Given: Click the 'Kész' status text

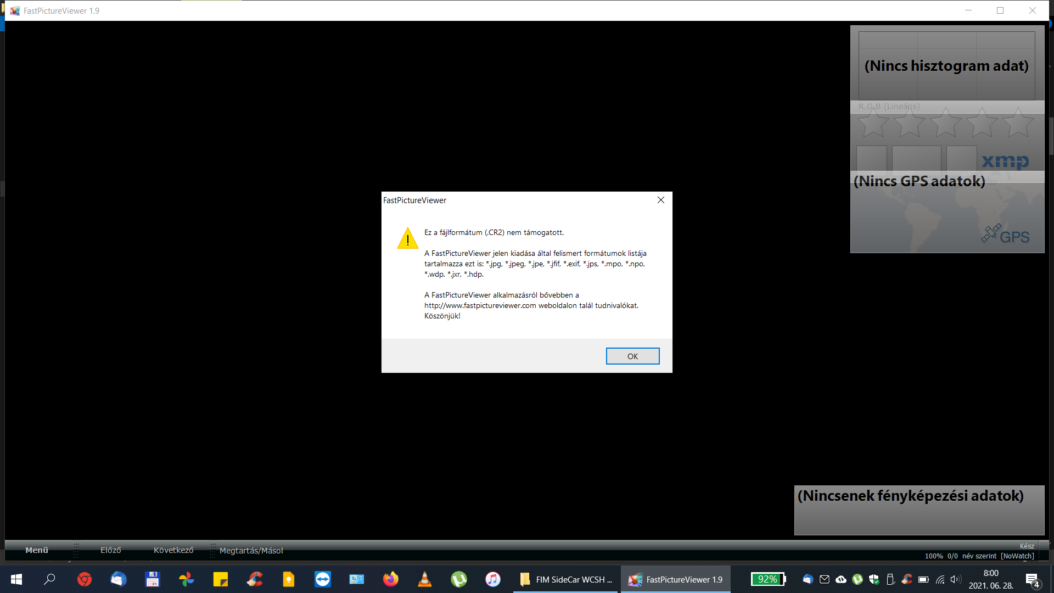Looking at the screenshot, I should point(1027,546).
